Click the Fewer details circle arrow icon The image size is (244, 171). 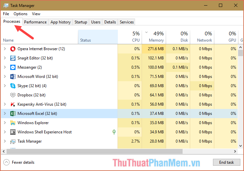6,162
